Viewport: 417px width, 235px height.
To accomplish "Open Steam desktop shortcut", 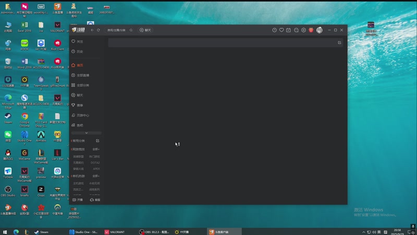I will pos(8,119).
